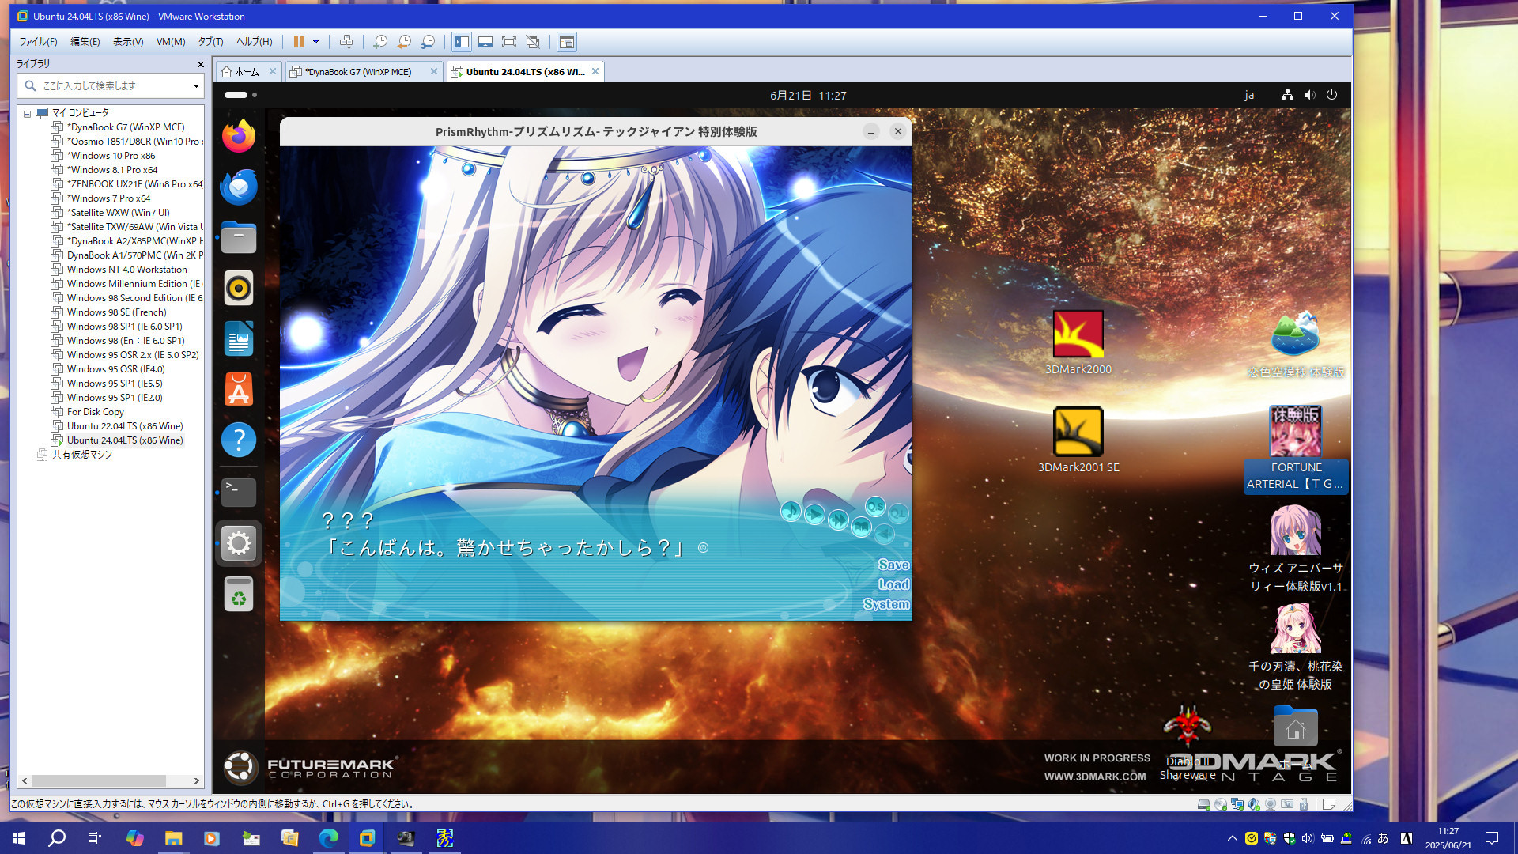
Task: Open the VM(M) menu
Action: pyautogui.click(x=171, y=42)
